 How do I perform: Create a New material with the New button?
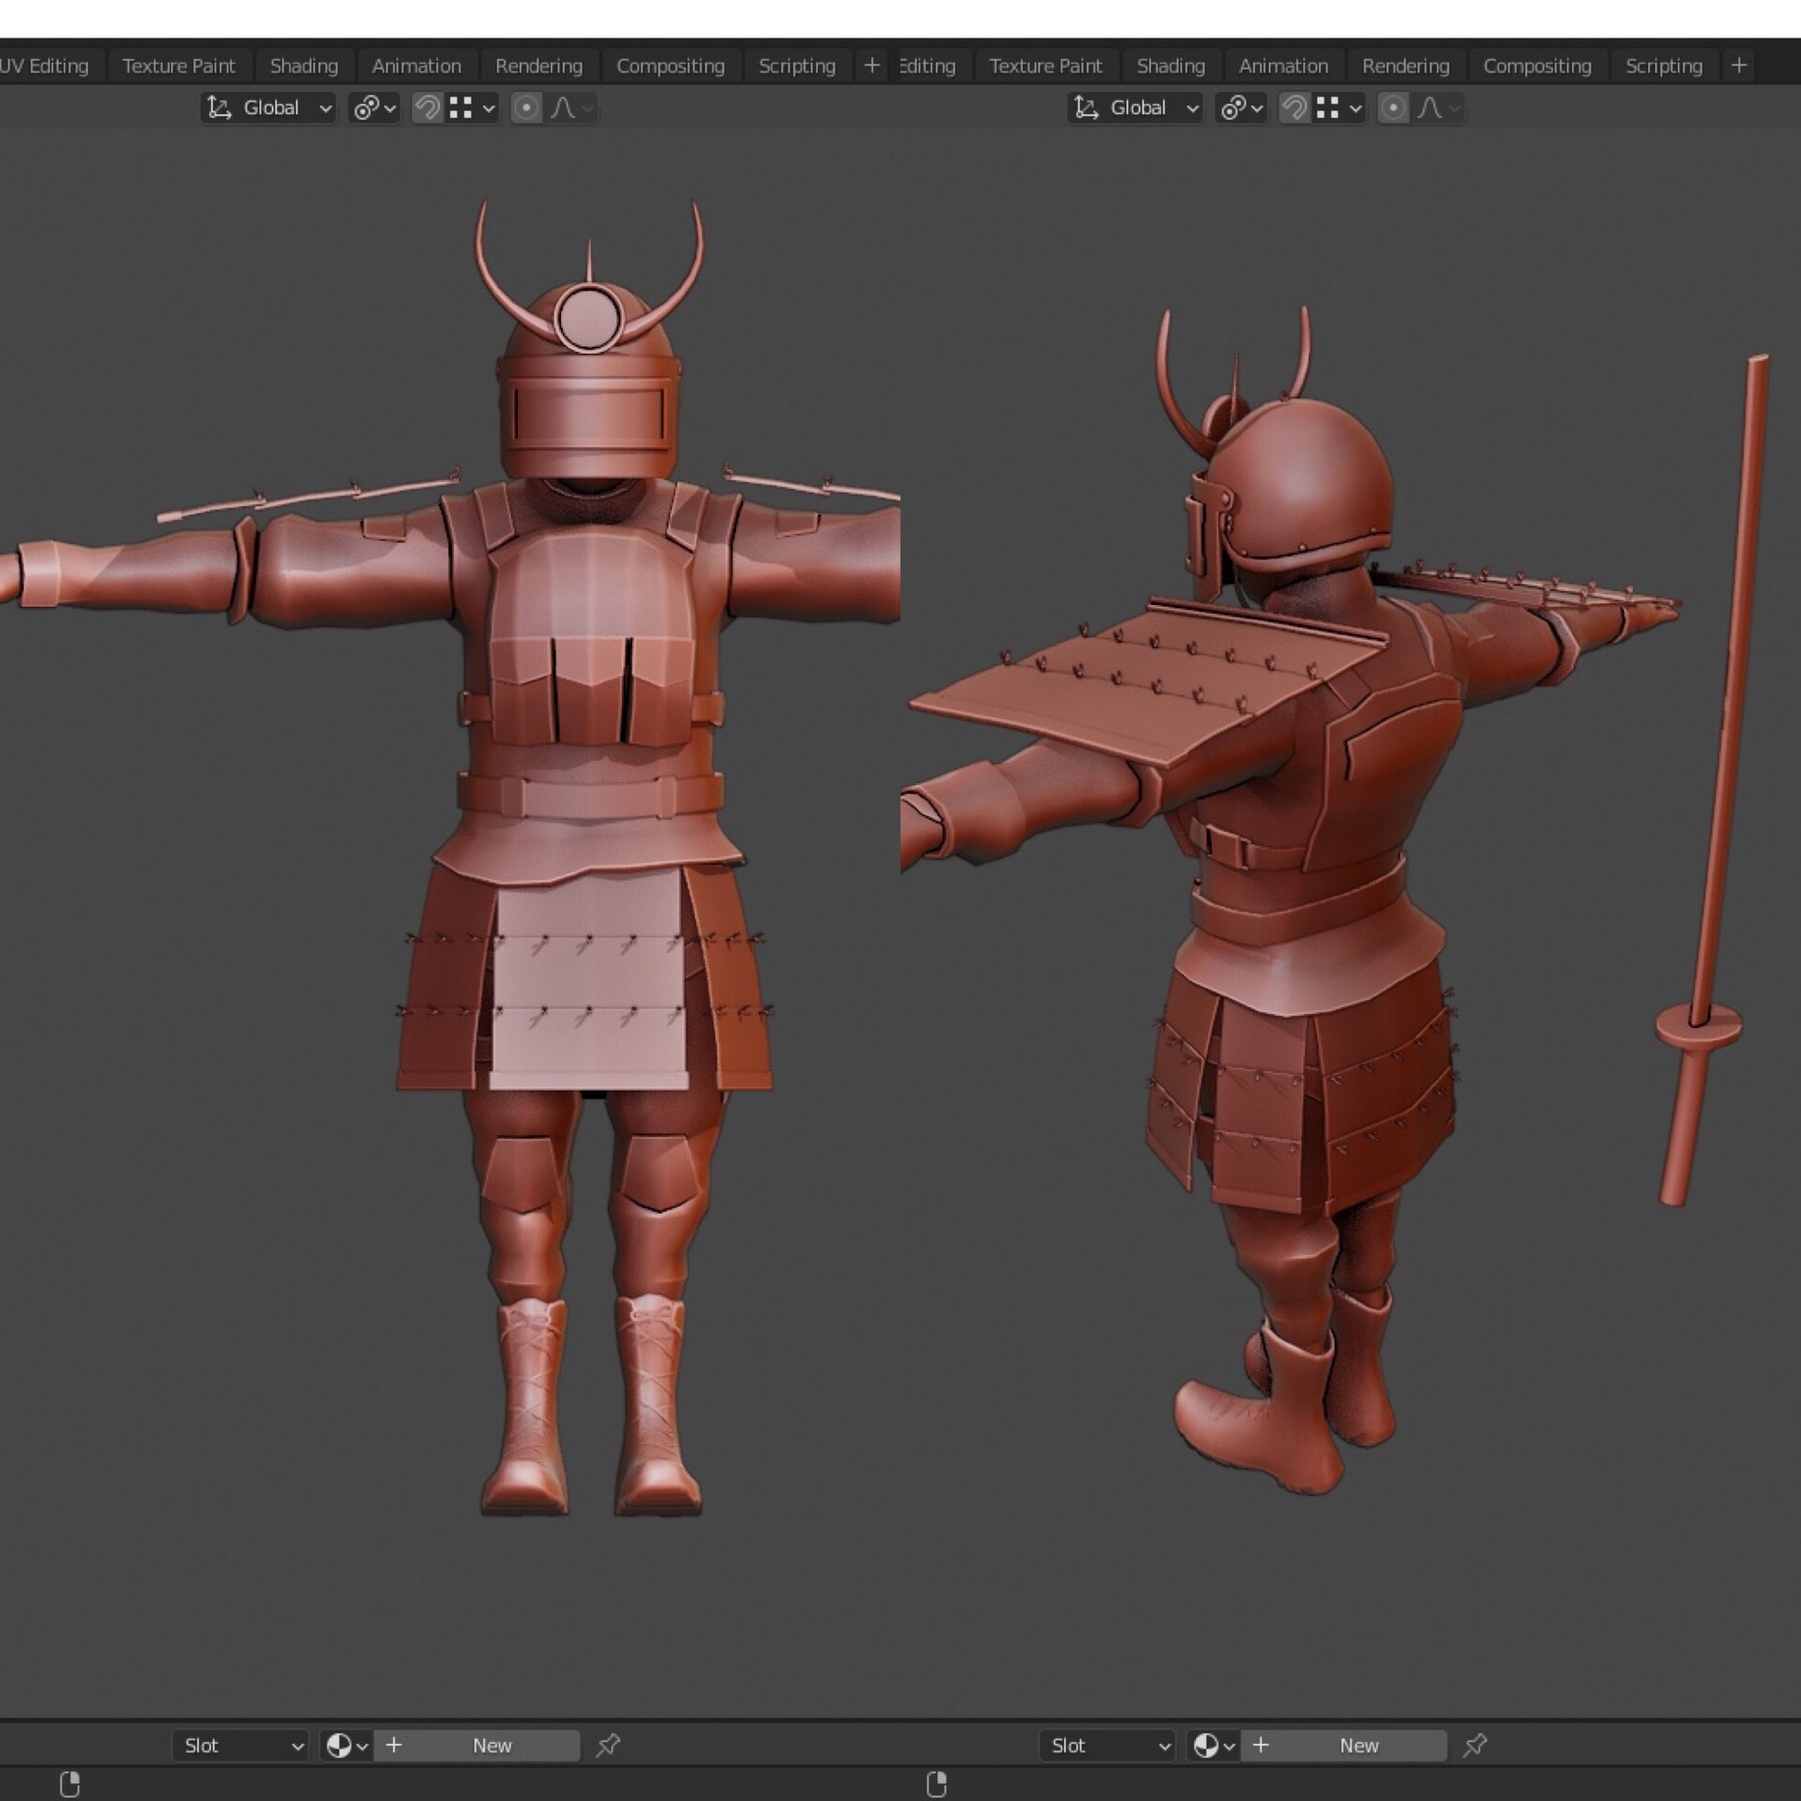492,1745
